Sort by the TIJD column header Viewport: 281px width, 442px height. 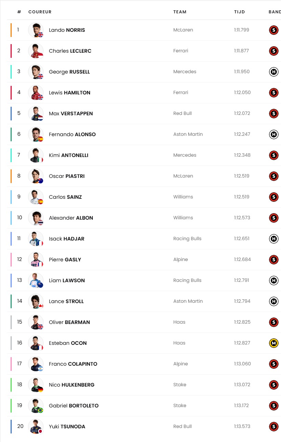point(240,12)
